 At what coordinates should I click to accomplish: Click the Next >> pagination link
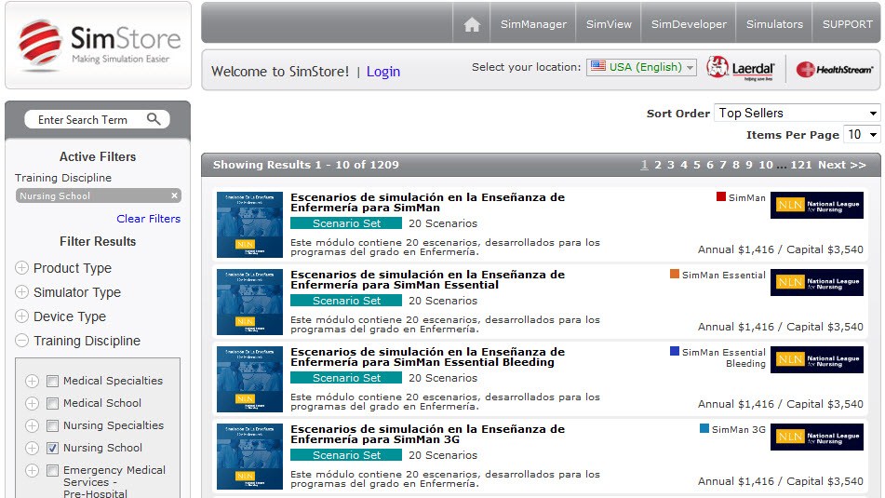click(842, 165)
